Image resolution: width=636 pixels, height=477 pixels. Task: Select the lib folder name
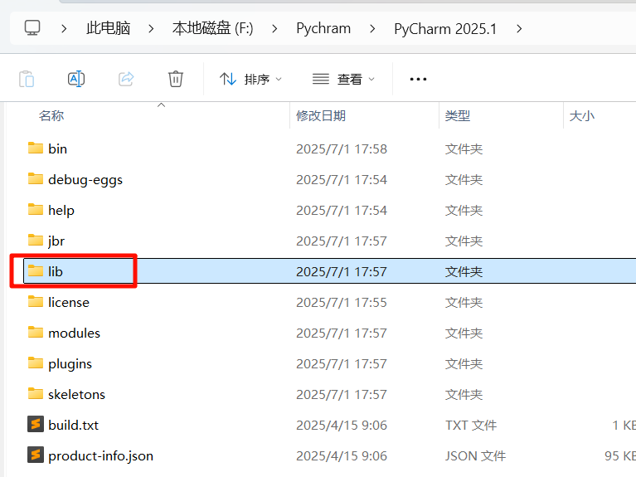[x=56, y=271]
